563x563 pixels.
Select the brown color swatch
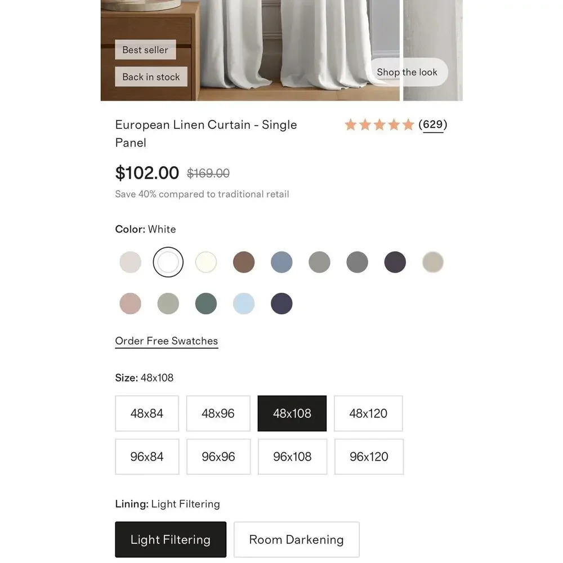(x=244, y=262)
